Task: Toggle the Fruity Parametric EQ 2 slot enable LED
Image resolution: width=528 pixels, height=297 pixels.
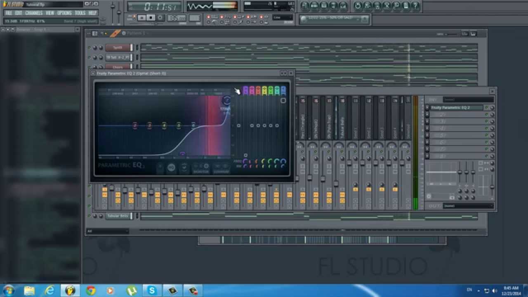Action: [487, 108]
